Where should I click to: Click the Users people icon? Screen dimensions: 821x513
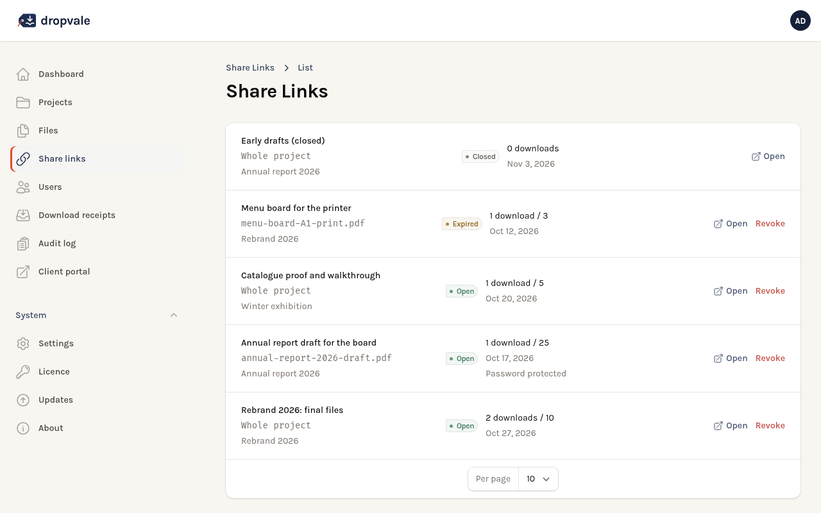pyautogui.click(x=23, y=187)
